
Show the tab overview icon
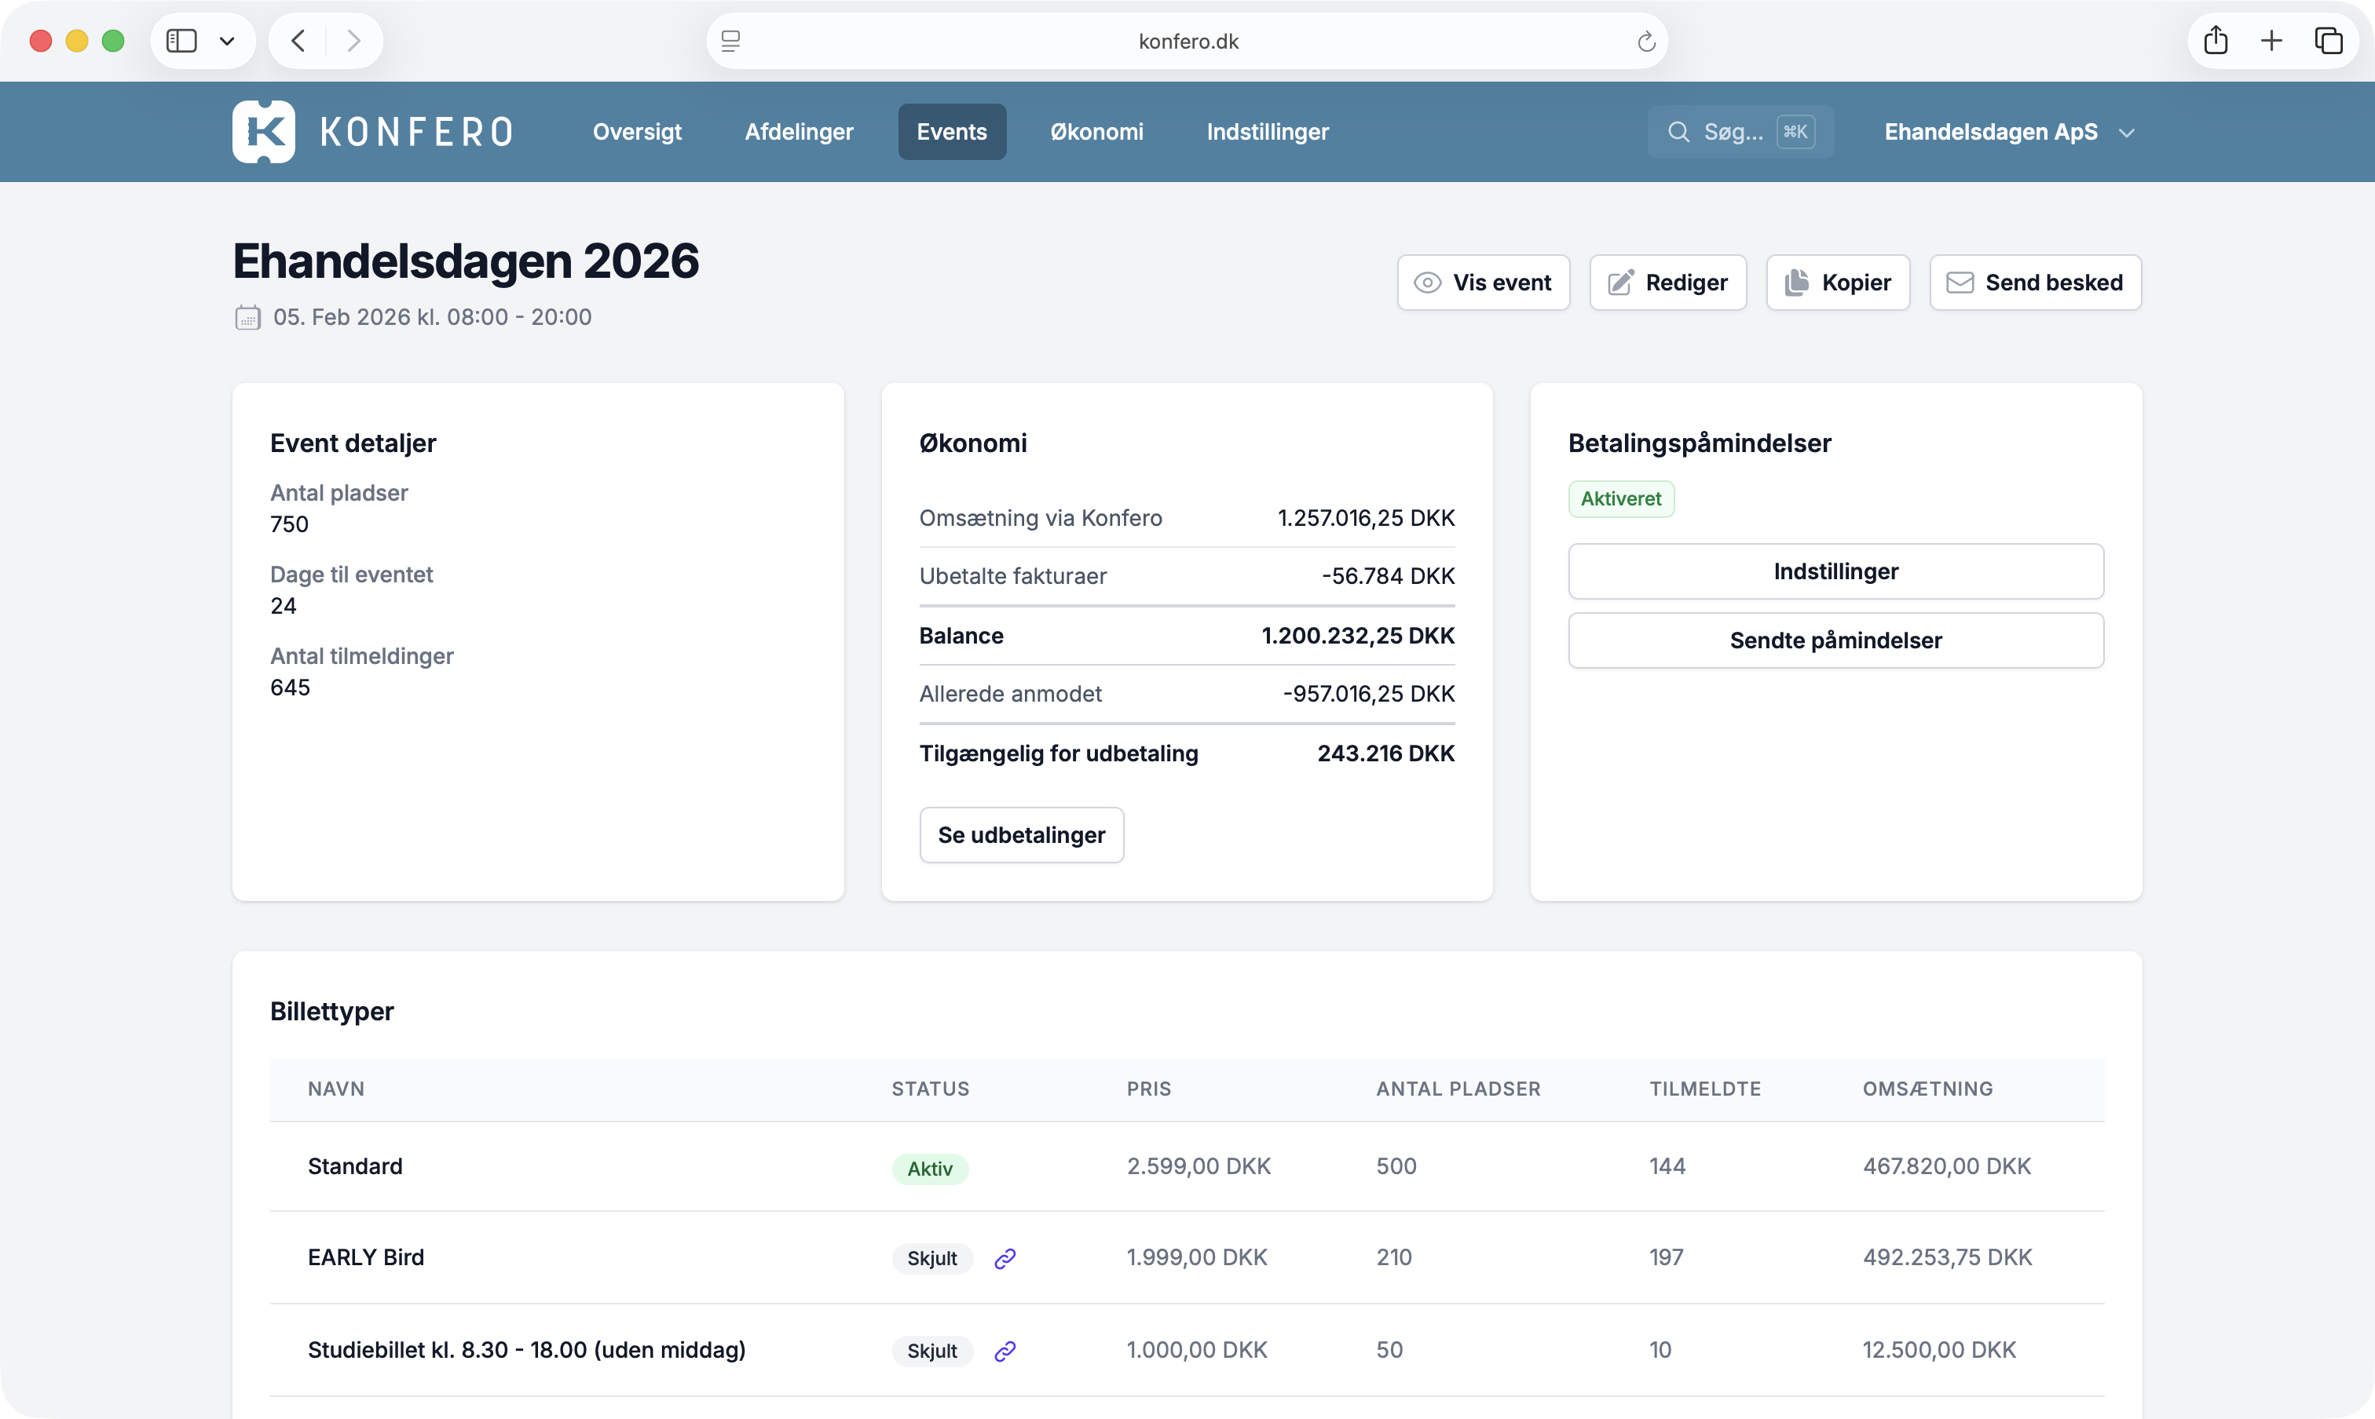(2328, 41)
